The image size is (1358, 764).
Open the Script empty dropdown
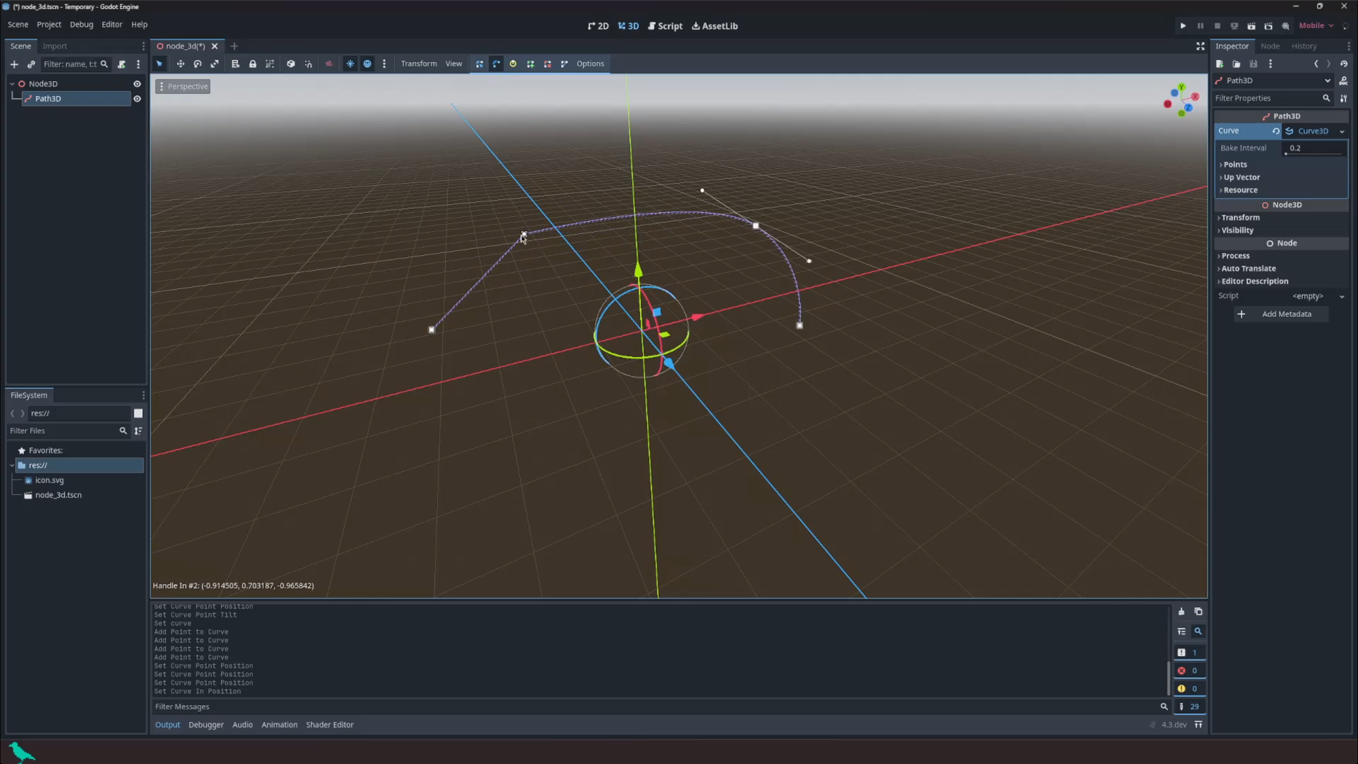coord(1318,296)
